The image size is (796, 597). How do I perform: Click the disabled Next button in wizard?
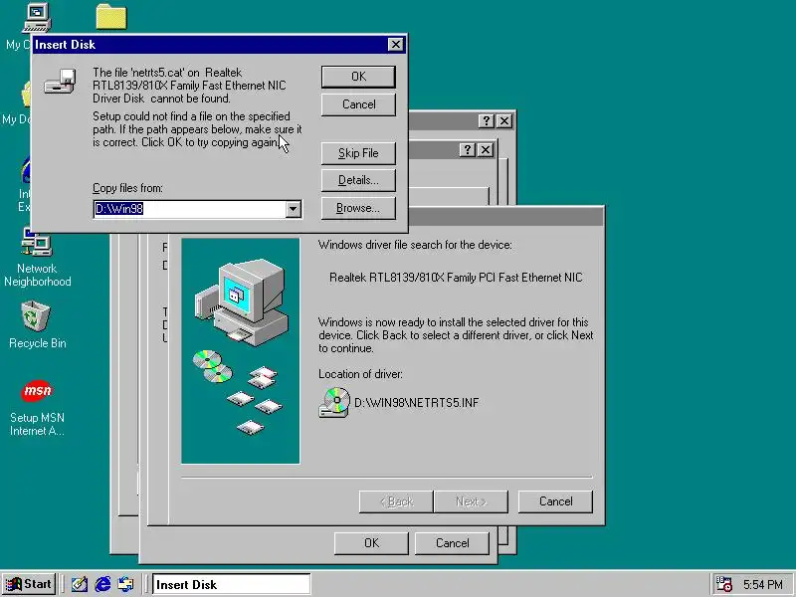coord(471,501)
